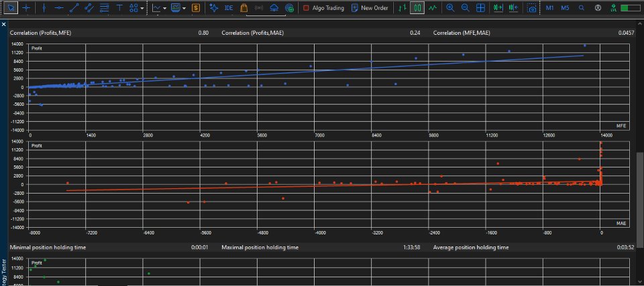Draw a horizontal line on the chart
Screen dimensions: 644x286
[x=59, y=8]
